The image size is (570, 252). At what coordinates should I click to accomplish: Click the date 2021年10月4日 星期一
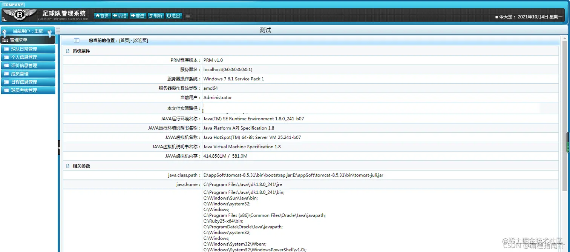click(540, 17)
